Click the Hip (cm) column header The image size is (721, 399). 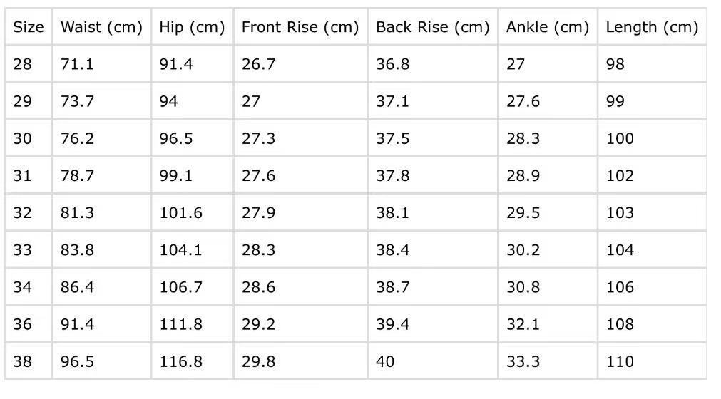[x=192, y=27]
